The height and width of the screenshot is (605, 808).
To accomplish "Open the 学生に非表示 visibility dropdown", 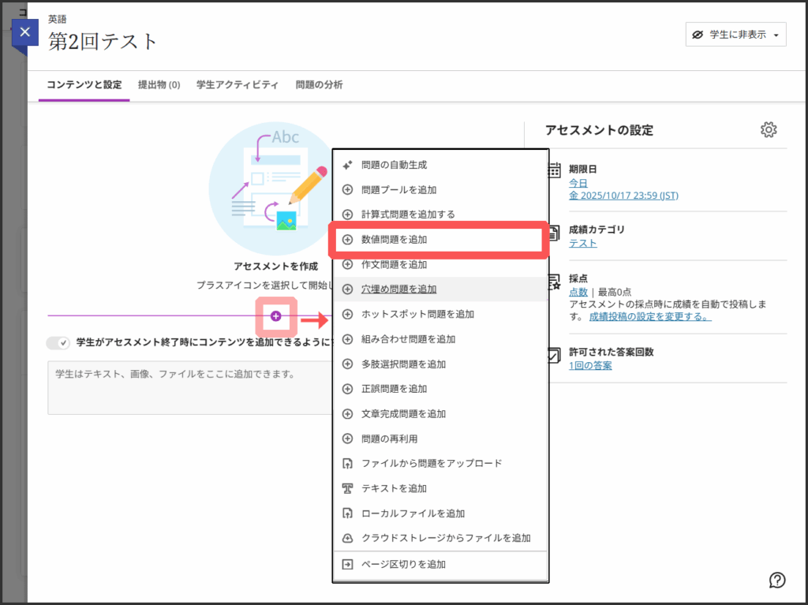I will tap(735, 35).
